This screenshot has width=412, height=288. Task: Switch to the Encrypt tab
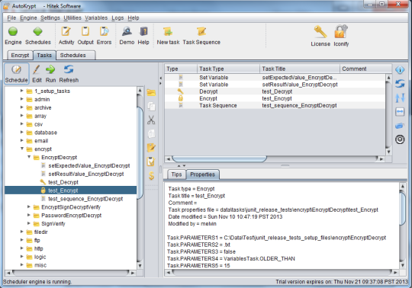pos(20,56)
